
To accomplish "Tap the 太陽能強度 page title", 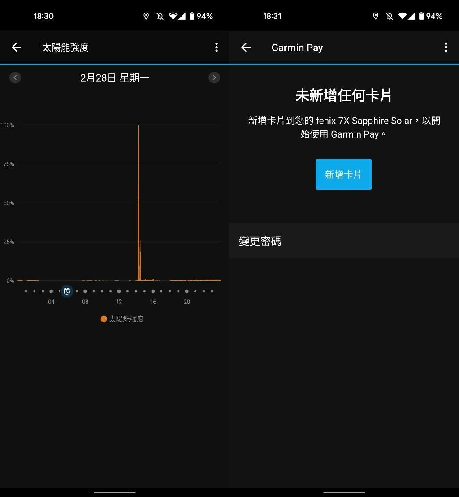I will pyautogui.click(x=65, y=47).
